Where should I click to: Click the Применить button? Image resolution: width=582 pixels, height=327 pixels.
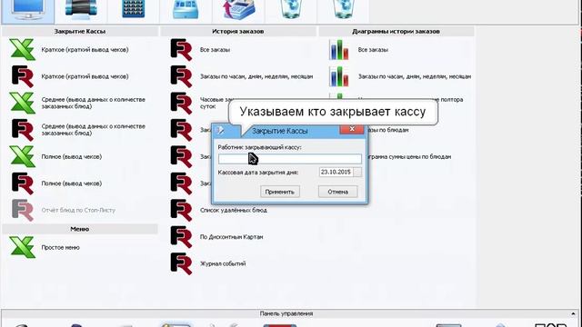(x=280, y=192)
